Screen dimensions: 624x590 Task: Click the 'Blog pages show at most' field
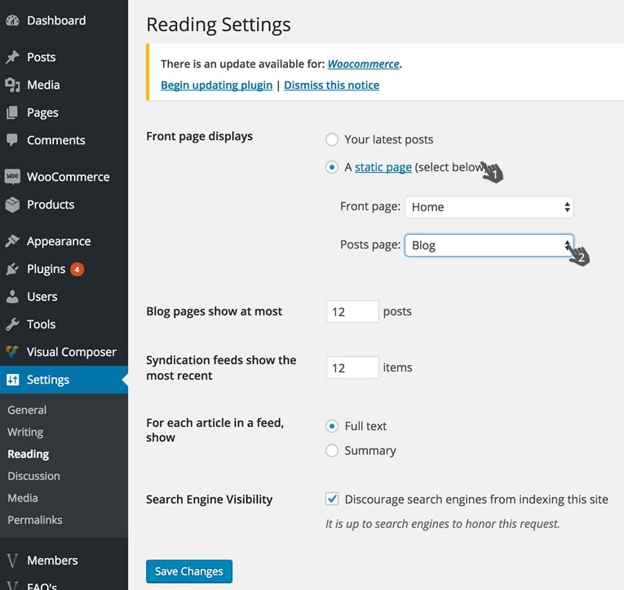point(352,311)
